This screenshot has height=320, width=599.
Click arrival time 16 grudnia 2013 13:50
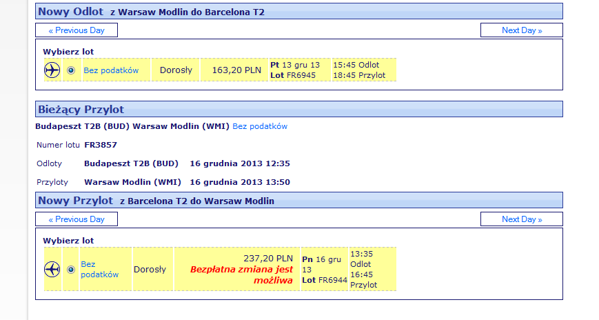(x=240, y=182)
